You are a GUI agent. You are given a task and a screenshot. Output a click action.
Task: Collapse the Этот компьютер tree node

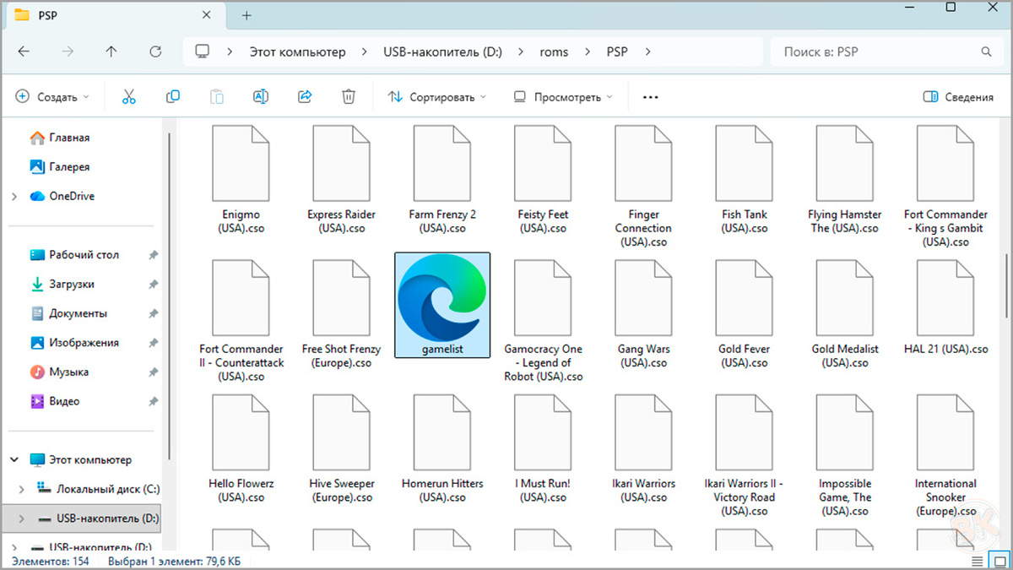click(14, 460)
